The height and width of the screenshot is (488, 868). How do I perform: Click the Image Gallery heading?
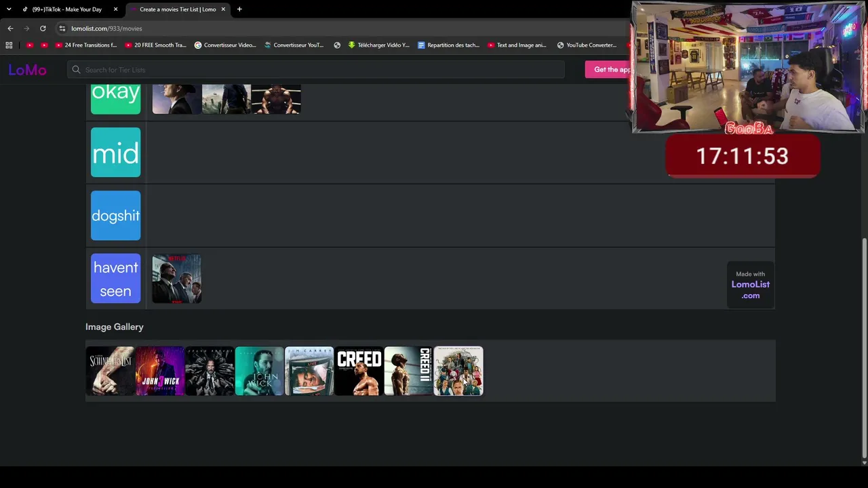tap(115, 327)
